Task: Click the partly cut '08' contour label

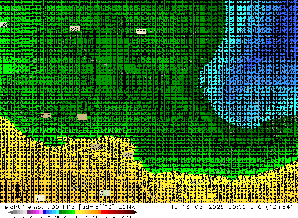Action: point(3,25)
